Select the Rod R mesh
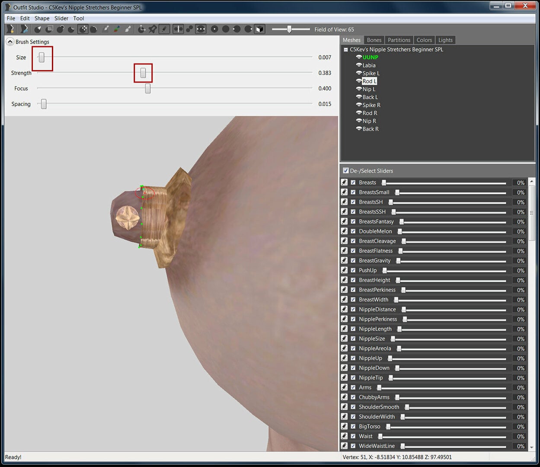 pos(370,113)
